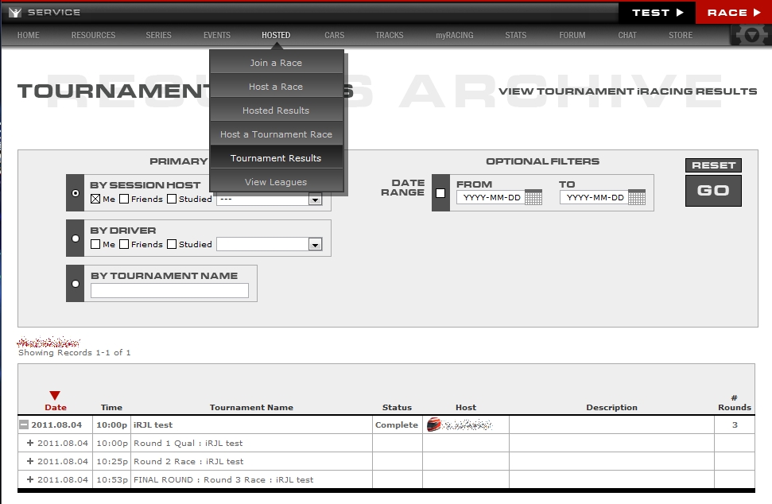Select Host a Tournament Race entry
Screen dimensions: 772x504
point(276,134)
